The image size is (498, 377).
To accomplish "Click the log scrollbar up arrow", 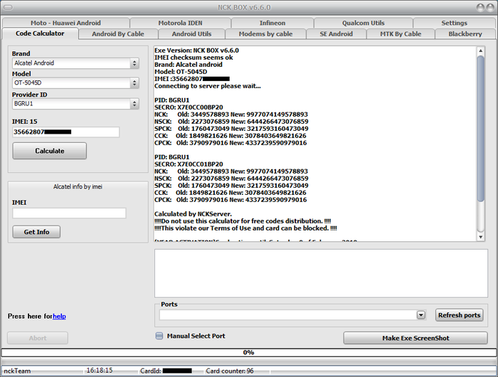I will (x=481, y=51).
